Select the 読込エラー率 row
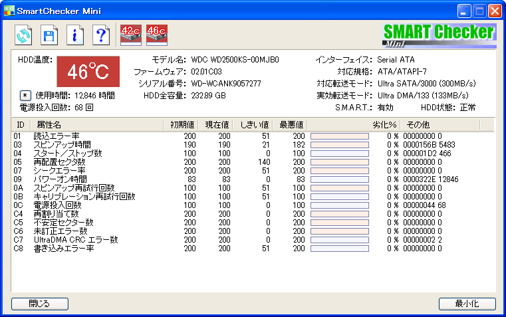This screenshot has height=317, width=506. 253,136
